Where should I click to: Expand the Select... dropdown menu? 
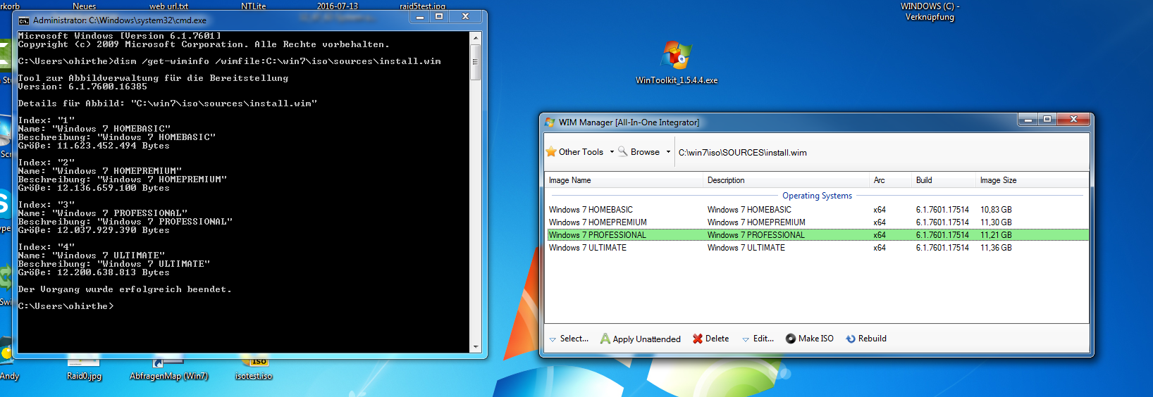553,339
